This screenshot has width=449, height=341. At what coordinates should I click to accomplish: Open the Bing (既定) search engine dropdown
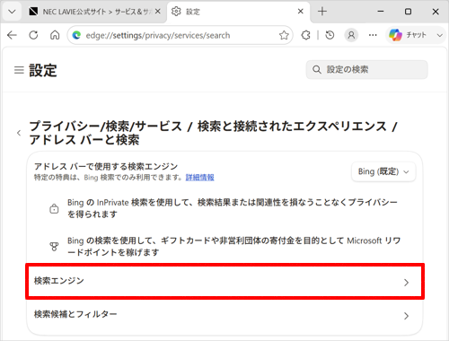point(383,171)
